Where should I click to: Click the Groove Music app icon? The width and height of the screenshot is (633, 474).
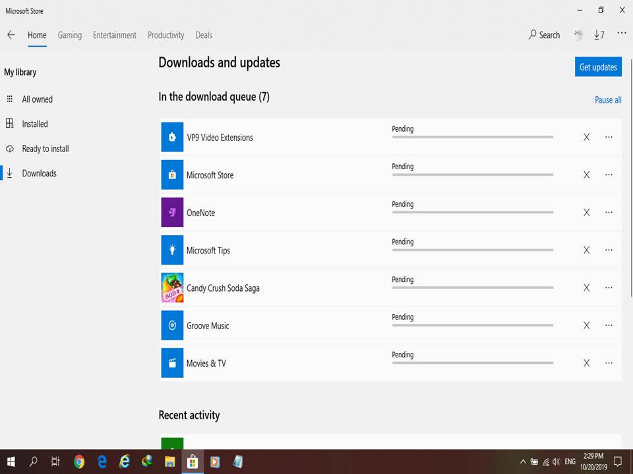pos(172,325)
